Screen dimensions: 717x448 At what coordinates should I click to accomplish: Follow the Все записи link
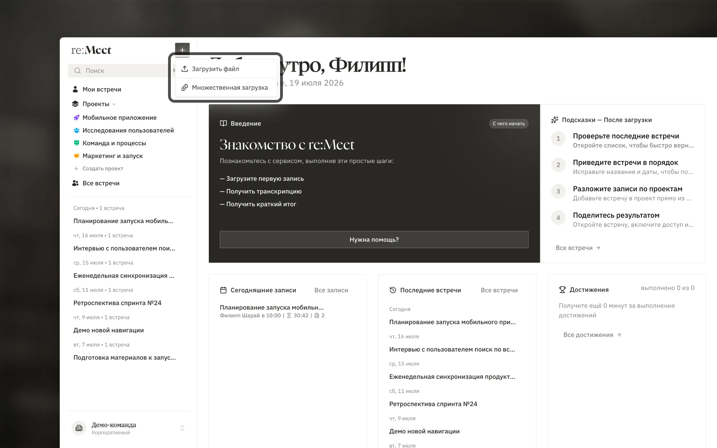coord(331,290)
